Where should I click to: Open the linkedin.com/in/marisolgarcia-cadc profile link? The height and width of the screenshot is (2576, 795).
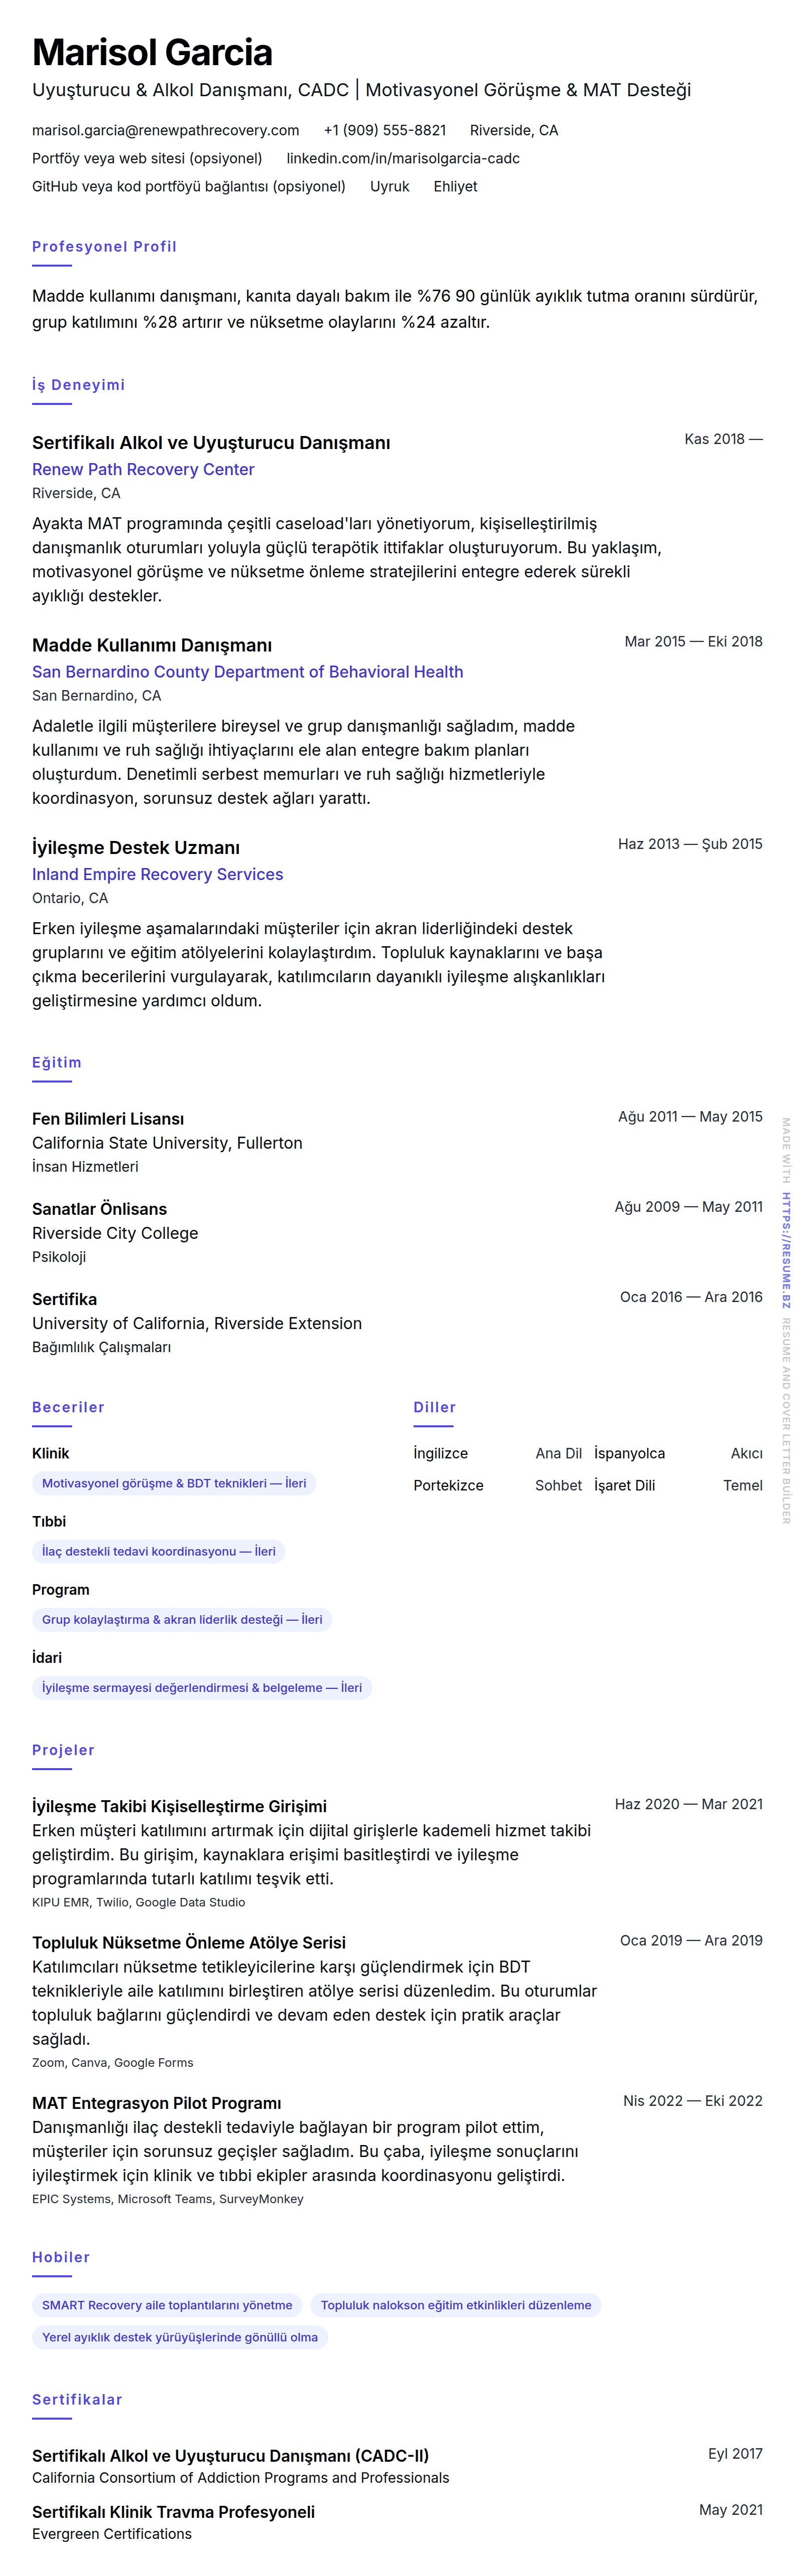(403, 158)
